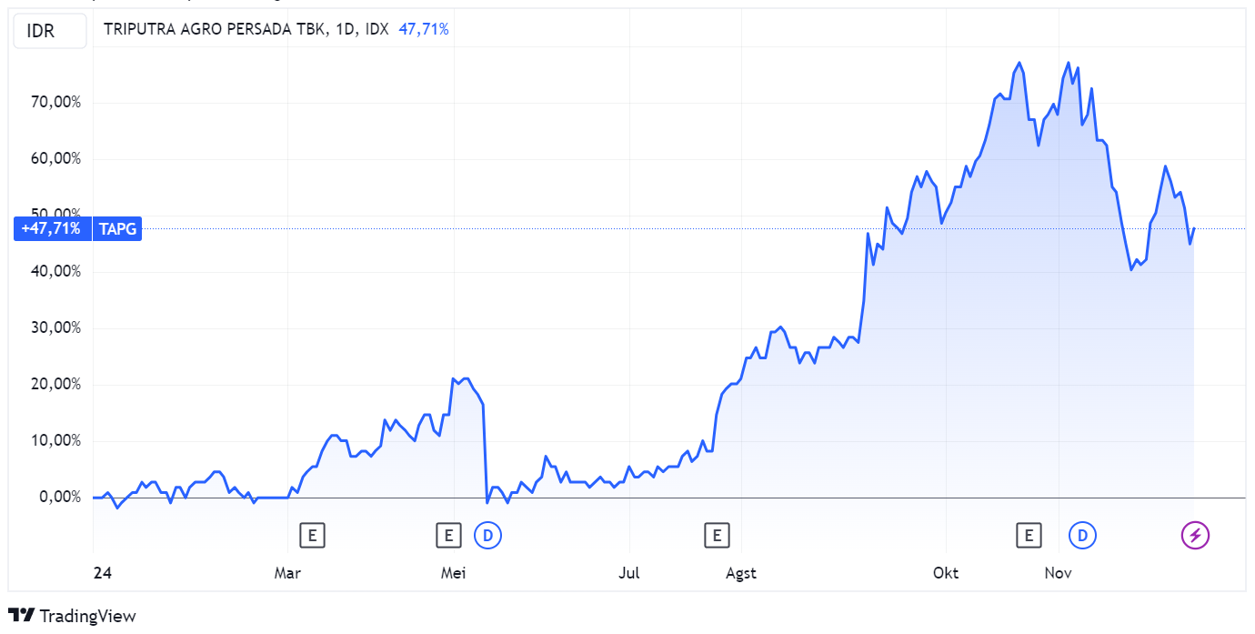Click the Jul label on time axis
Screen dimensions: 1255x634
click(x=628, y=573)
